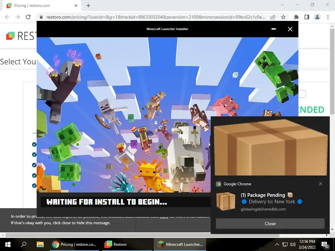Click the page scrollbar down arrow

(x=332, y=229)
